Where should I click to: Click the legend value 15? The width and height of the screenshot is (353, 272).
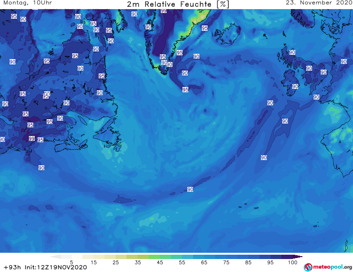(93, 262)
